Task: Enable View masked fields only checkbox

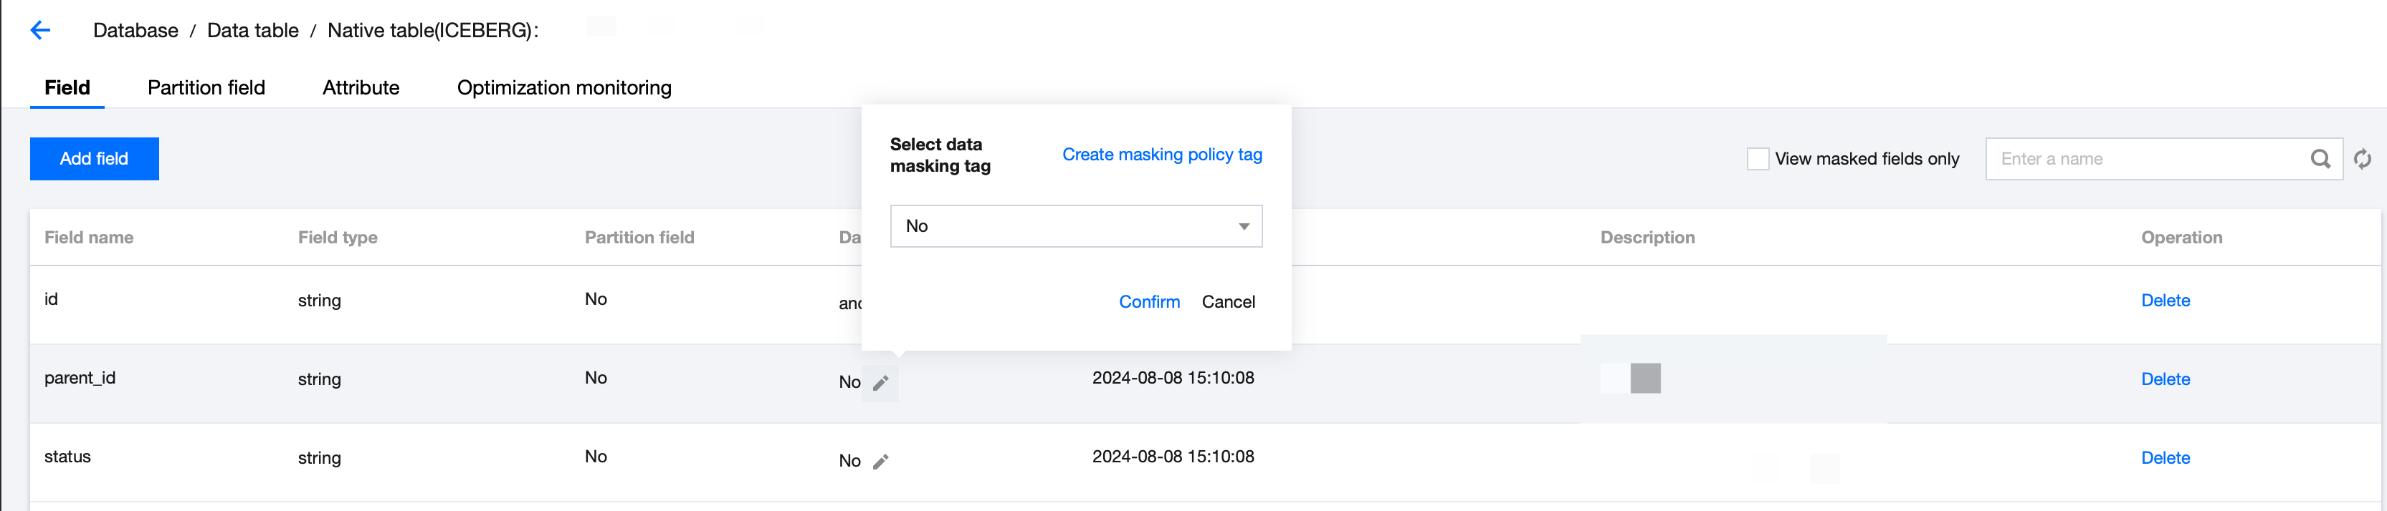Action: click(x=1757, y=159)
